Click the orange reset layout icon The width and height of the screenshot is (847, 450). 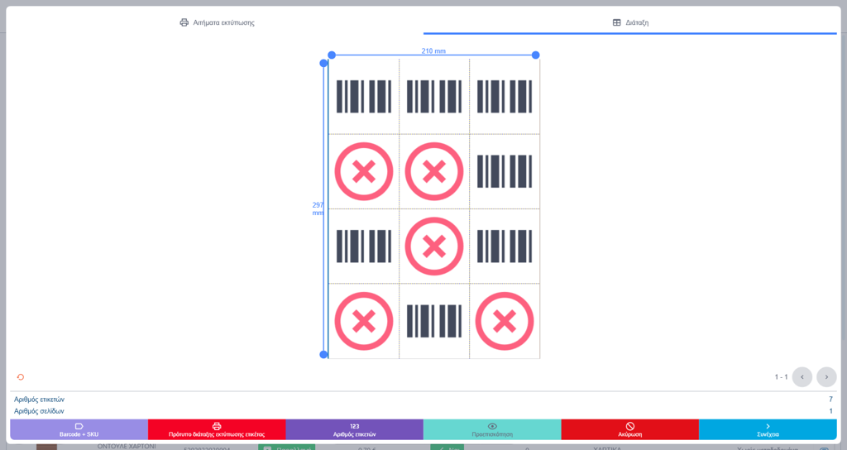21,377
